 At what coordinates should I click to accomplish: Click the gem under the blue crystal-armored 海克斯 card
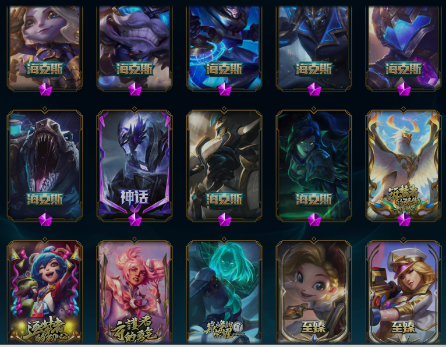coord(404,89)
